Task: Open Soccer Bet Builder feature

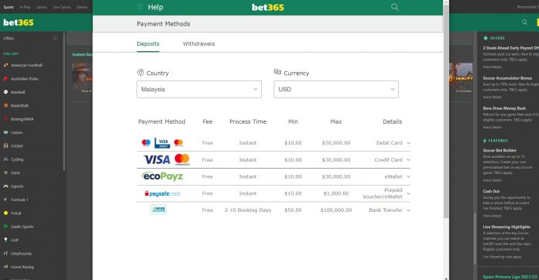Action: point(500,150)
